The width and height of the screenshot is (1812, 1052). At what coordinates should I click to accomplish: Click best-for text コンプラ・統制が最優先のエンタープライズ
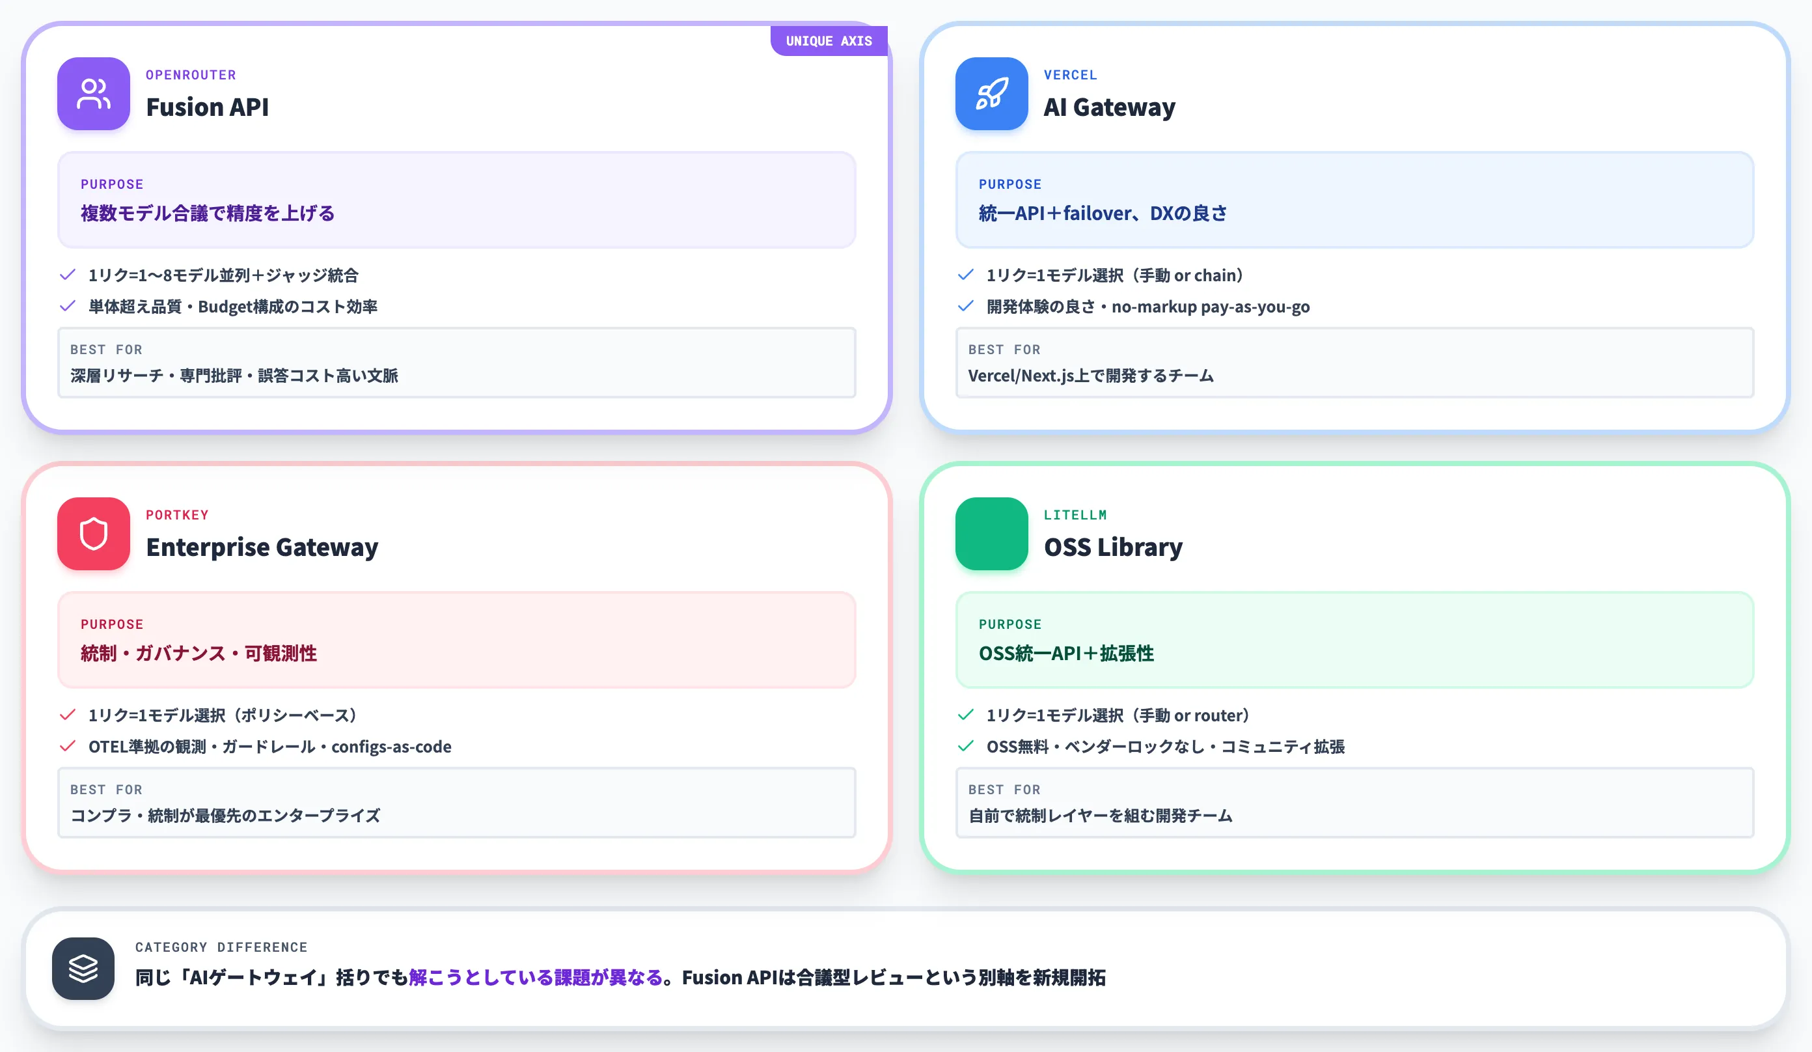tap(225, 816)
